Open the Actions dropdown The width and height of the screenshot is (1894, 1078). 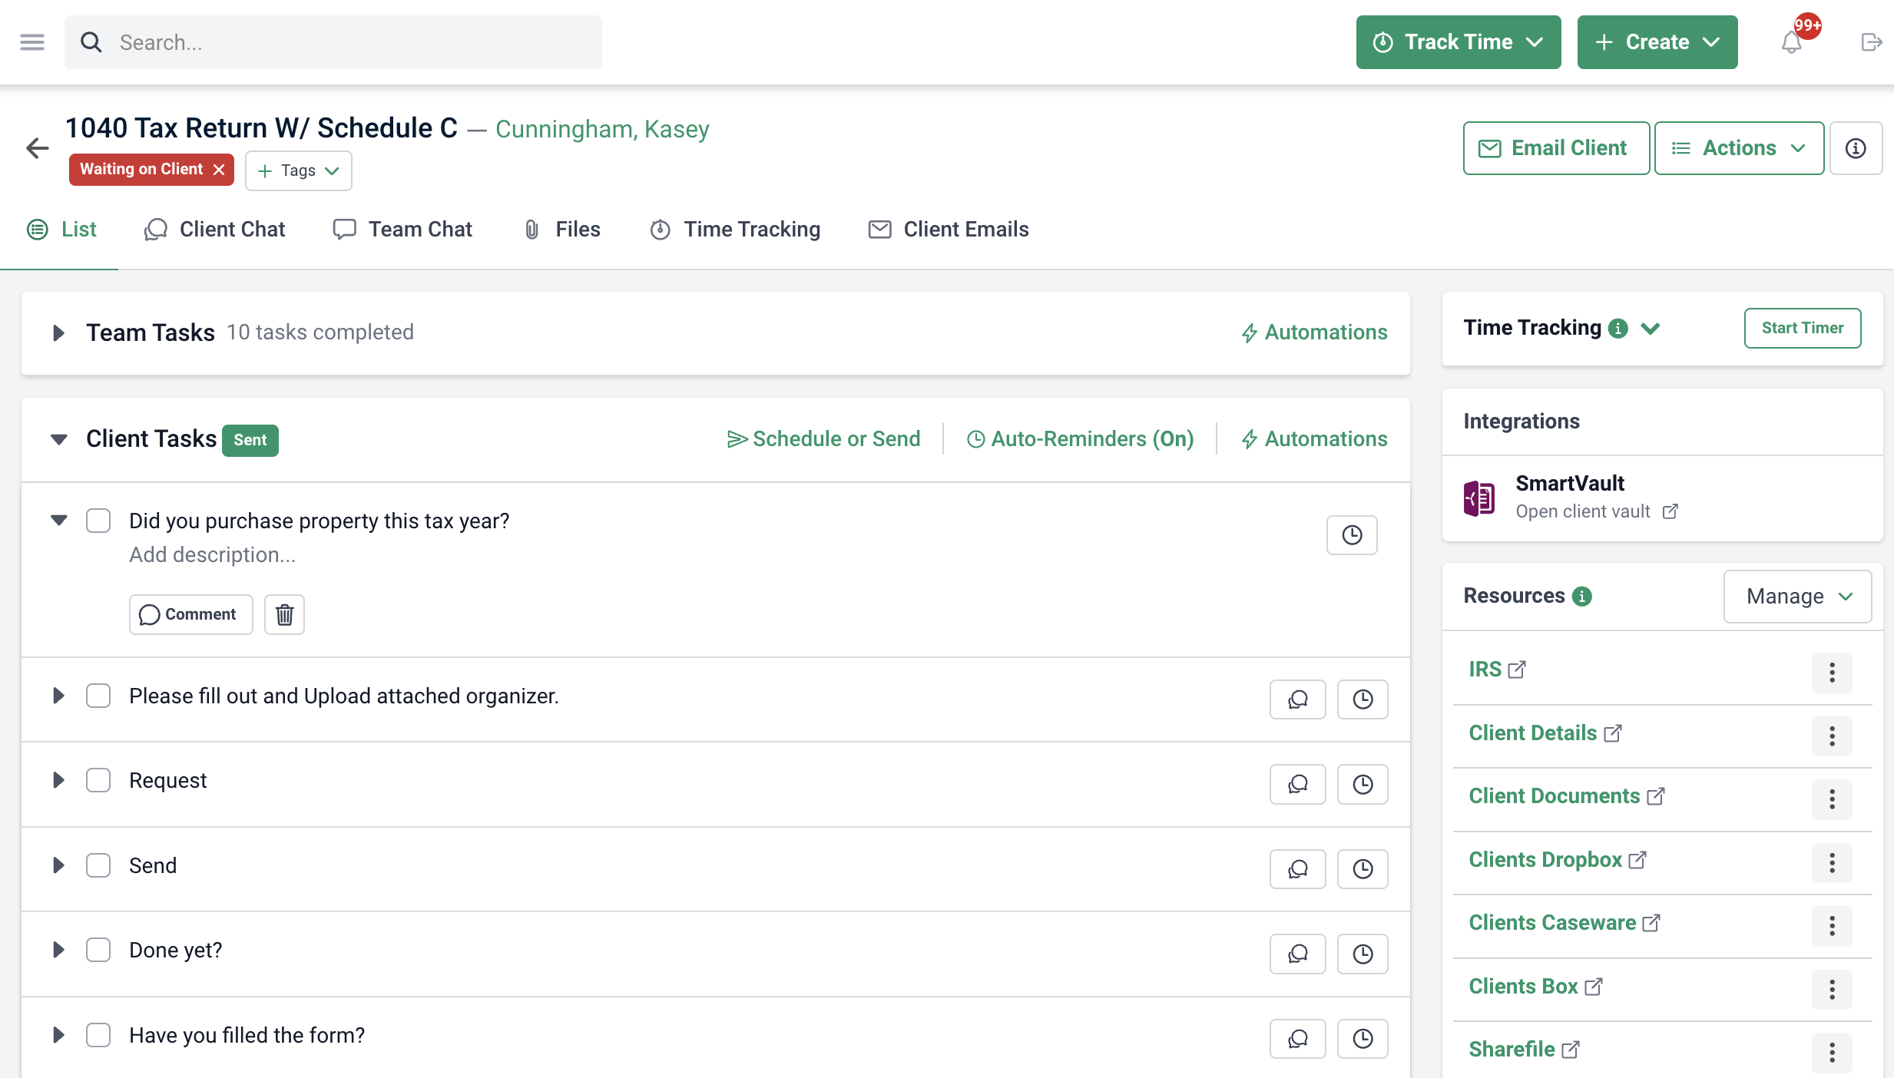(x=1739, y=148)
